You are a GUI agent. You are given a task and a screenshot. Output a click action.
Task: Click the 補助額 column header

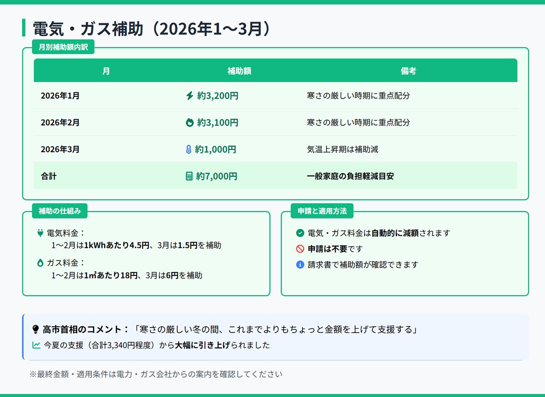click(x=239, y=71)
